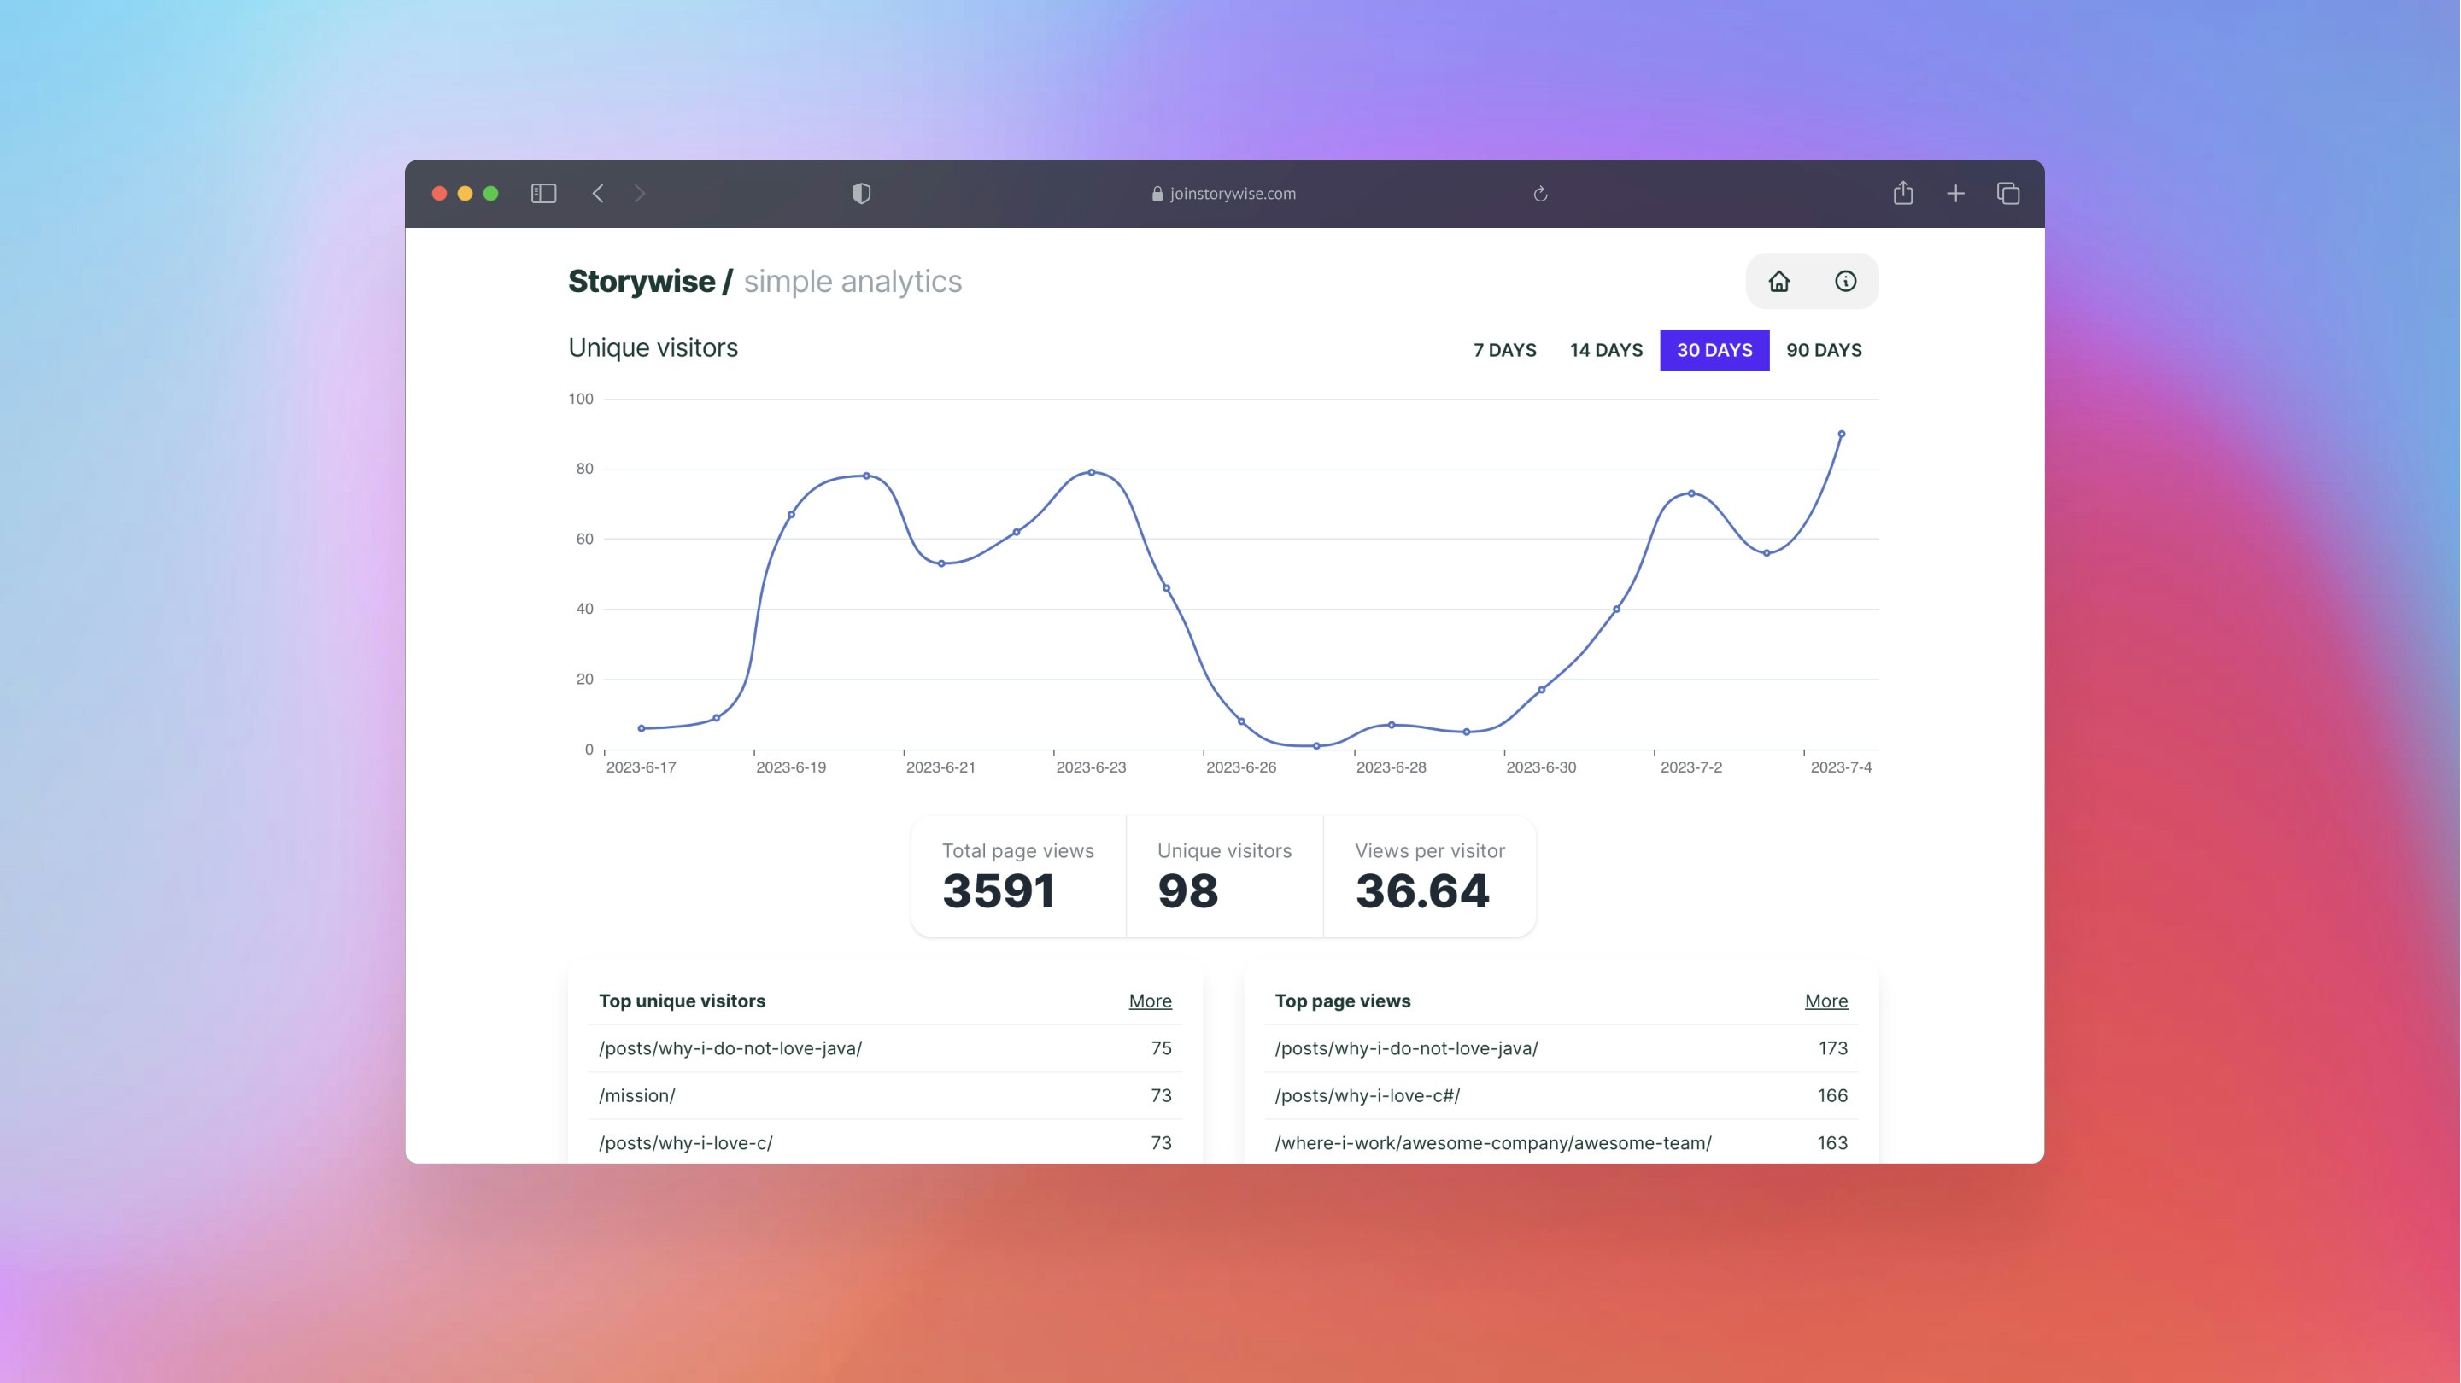Select the 90 DAYS range
Image resolution: width=2461 pixels, height=1383 pixels.
(1824, 349)
